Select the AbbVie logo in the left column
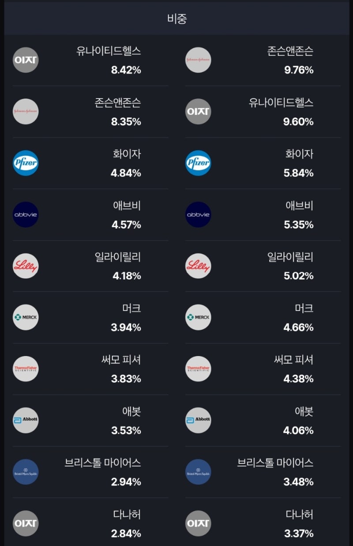 25,214
